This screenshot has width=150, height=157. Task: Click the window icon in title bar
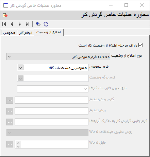click(6, 5)
